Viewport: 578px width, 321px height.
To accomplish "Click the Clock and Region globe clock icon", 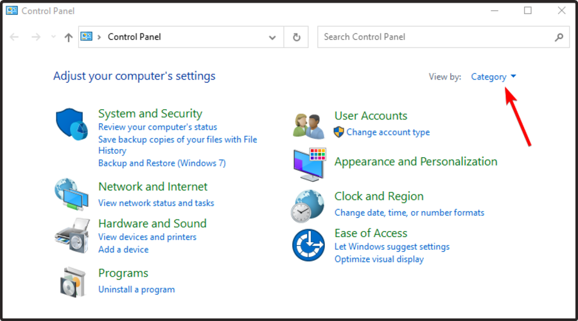I will (x=308, y=206).
